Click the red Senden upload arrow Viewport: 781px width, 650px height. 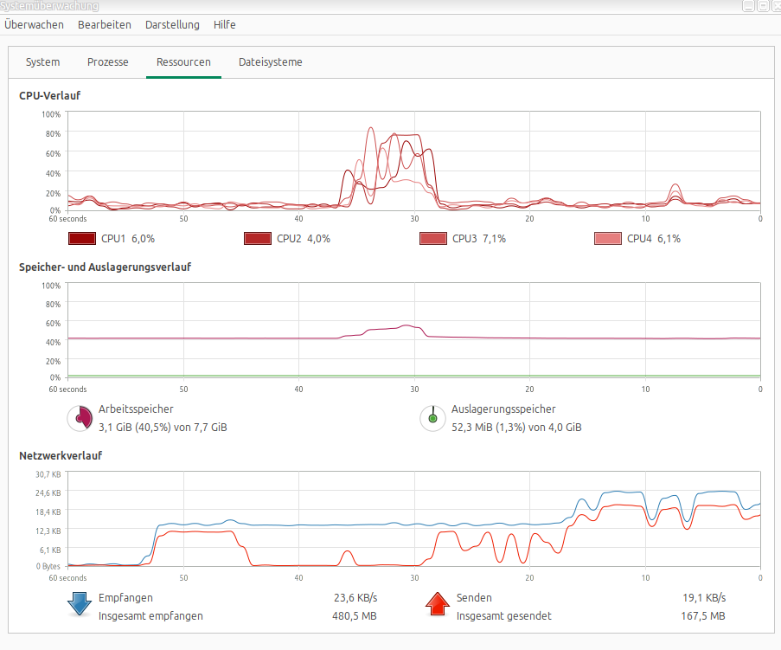(x=437, y=604)
